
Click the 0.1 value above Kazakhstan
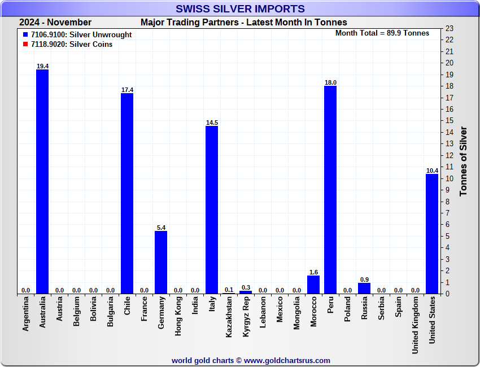point(229,290)
